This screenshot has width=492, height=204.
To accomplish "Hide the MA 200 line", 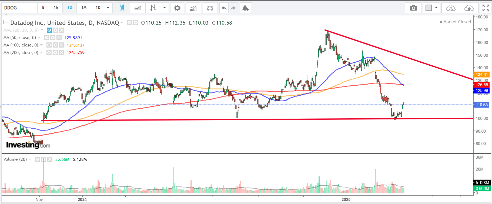I will [49, 52].
